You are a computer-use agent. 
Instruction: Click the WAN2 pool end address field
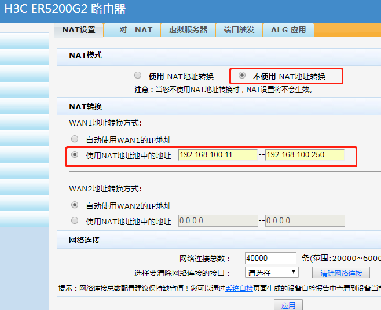tap(305, 221)
